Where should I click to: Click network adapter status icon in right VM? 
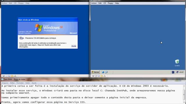click(105, 76)
